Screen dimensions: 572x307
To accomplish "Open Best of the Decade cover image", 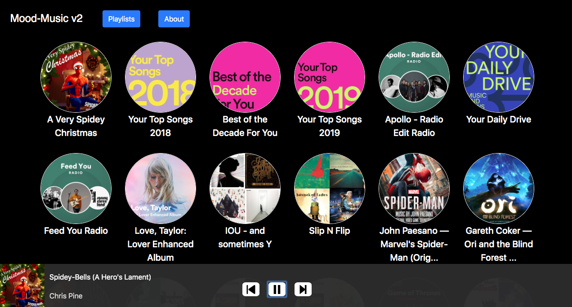I will (x=245, y=77).
